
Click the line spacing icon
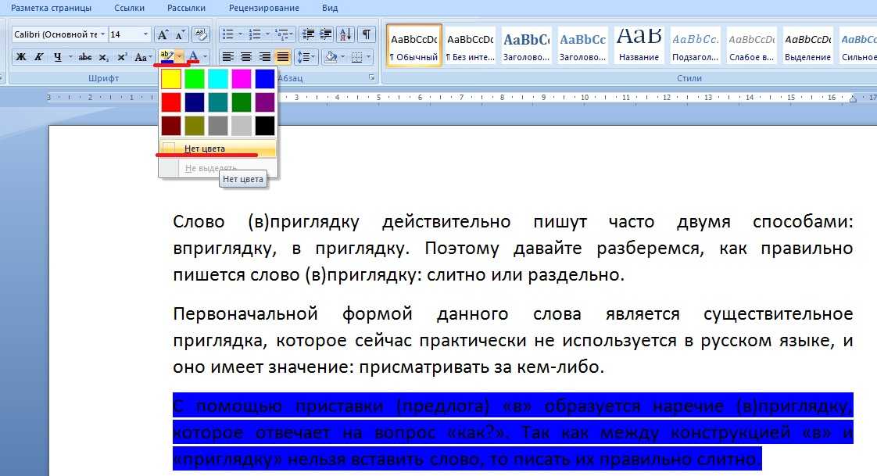(x=302, y=57)
